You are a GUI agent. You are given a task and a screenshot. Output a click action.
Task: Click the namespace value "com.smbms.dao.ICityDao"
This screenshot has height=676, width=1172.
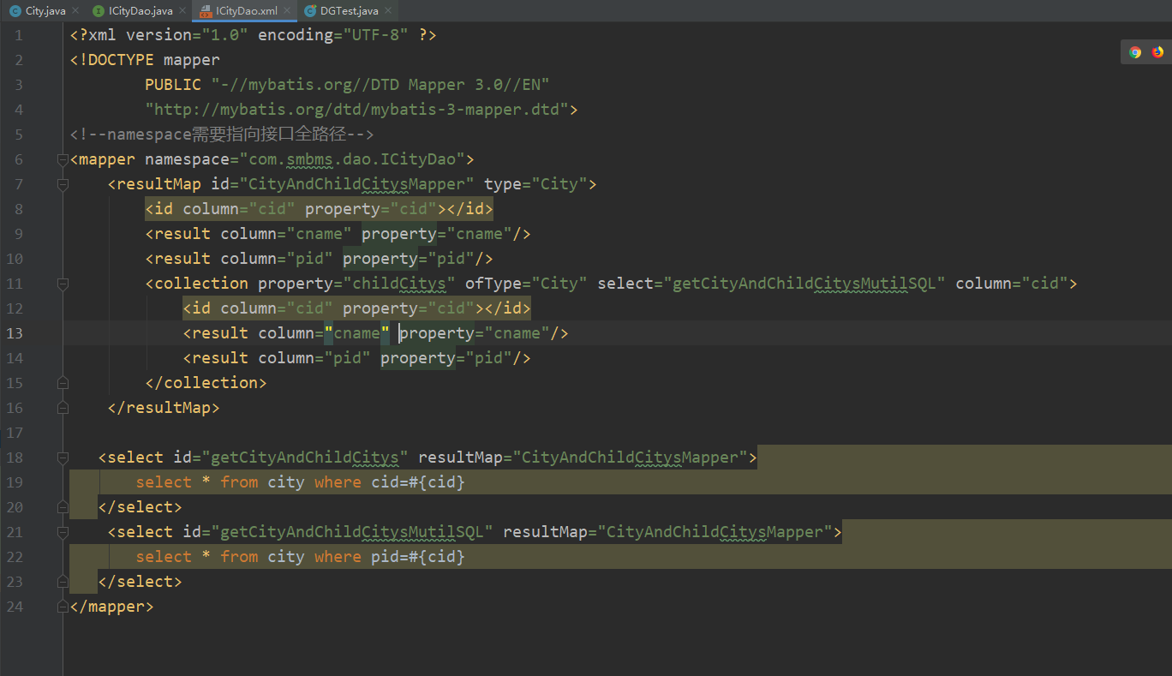352,159
